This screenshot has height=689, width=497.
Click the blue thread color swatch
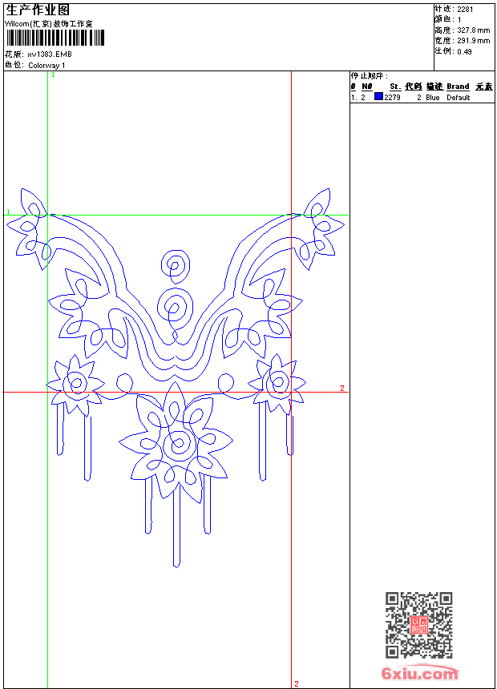[x=378, y=96]
